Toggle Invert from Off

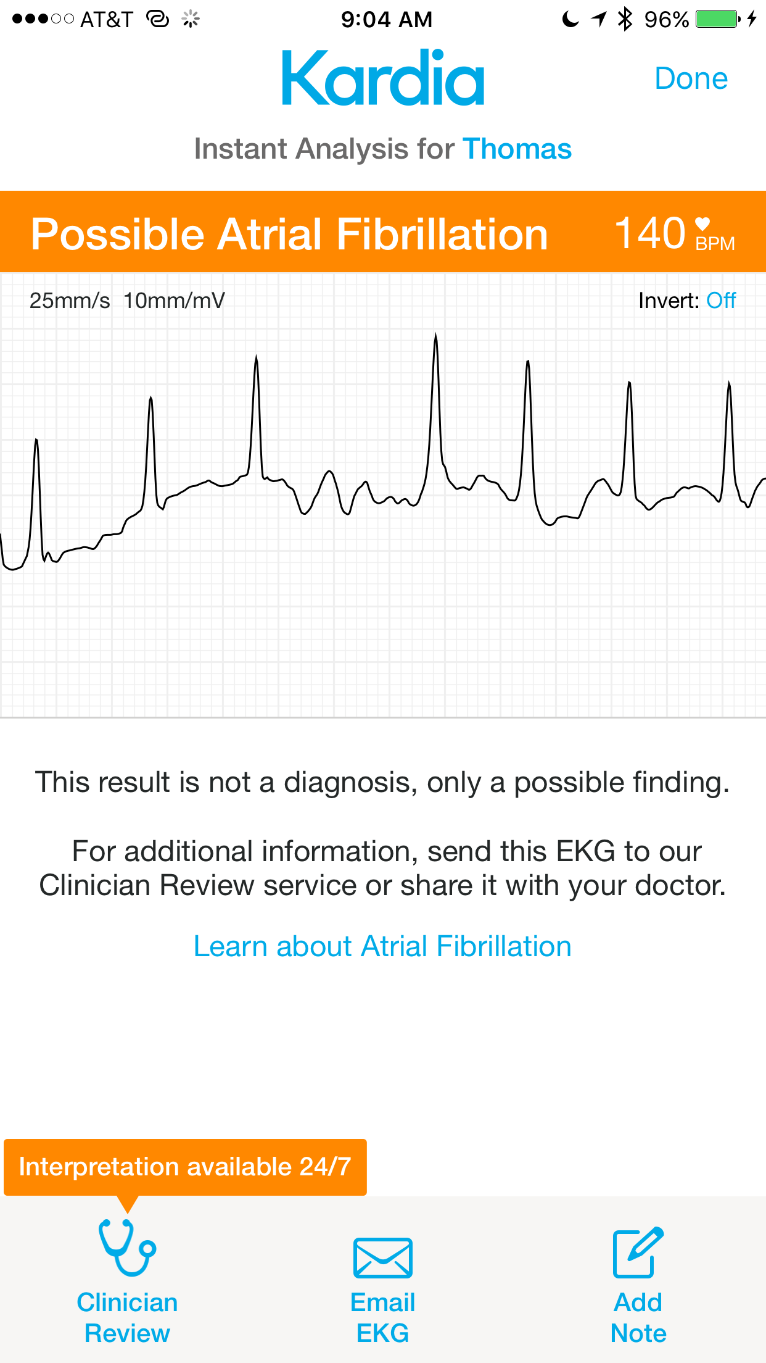tap(720, 301)
